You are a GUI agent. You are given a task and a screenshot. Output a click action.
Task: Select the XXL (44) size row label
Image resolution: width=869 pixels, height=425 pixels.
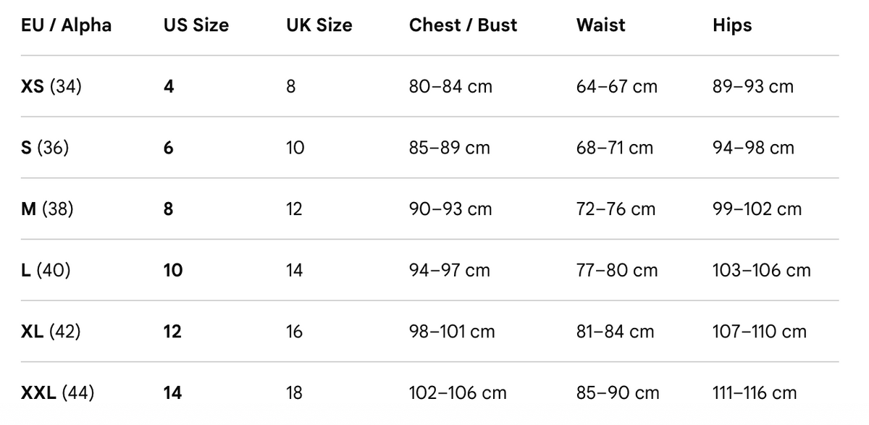pos(57,393)
